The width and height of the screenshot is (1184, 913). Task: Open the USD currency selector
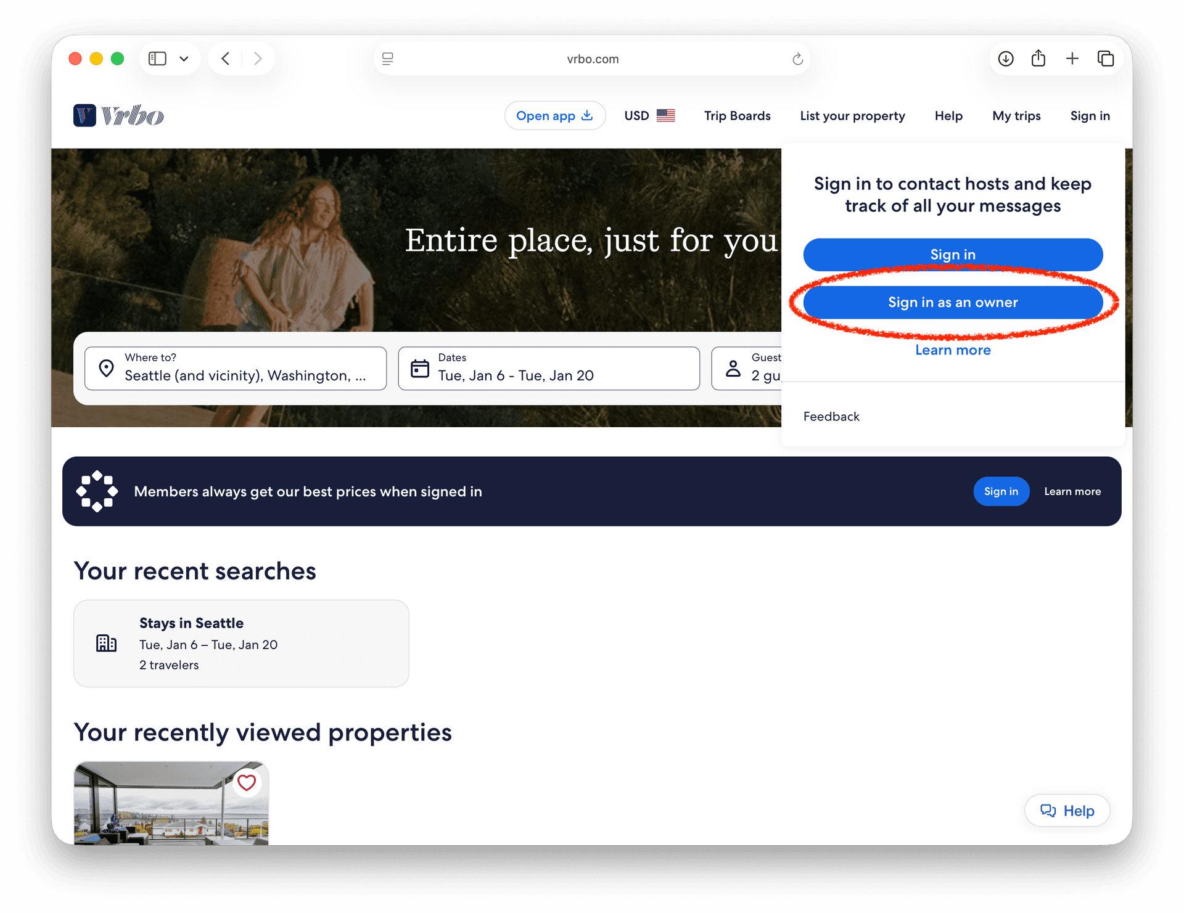pos(637,115)
